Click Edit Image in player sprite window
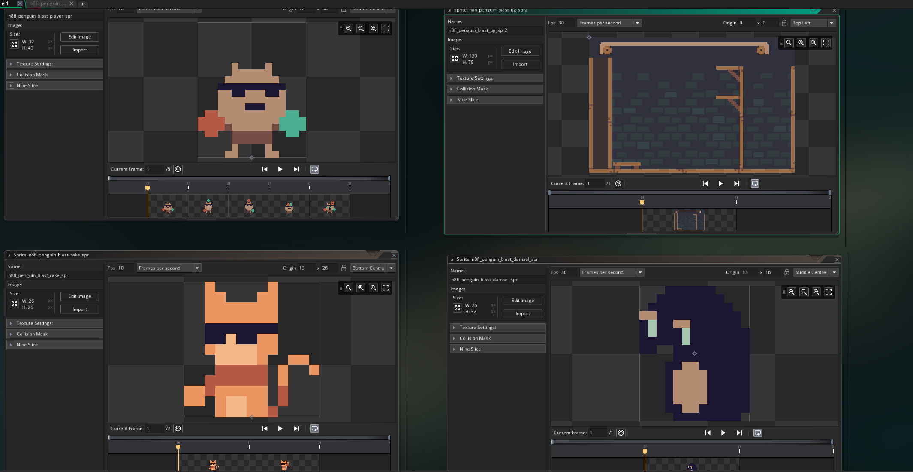The image size is (913, 472). coord(80,37)
